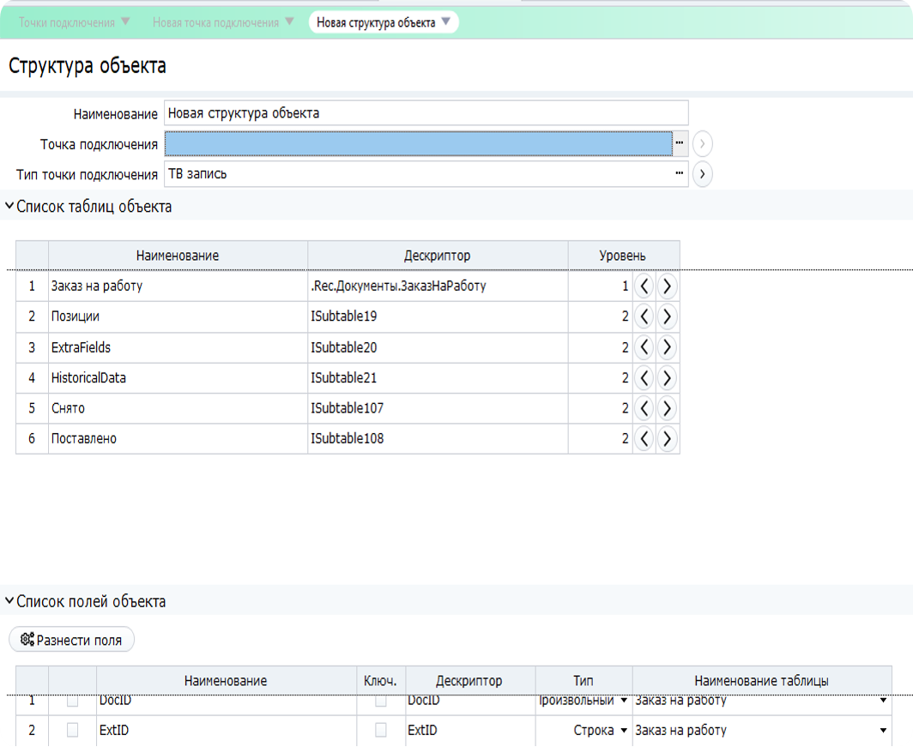Collapse Список полей объекта section

pyautogui.click(x=9, y=601)
